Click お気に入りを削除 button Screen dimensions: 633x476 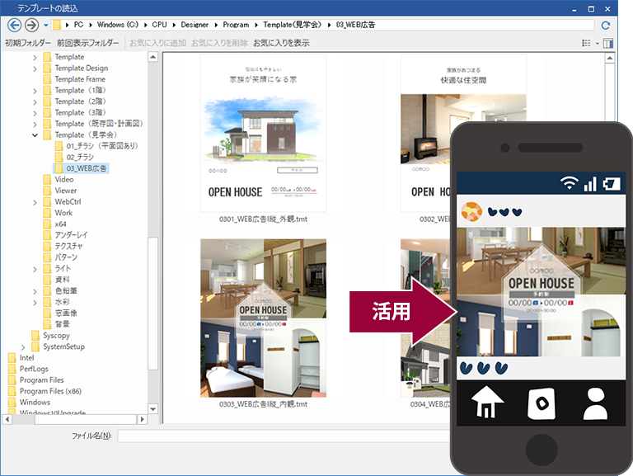(219, 43)
